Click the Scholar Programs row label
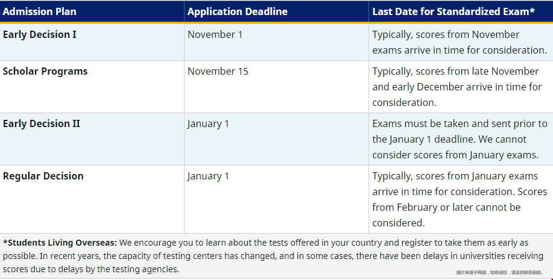This screenshot has height=280, width=553. (45, 71)
